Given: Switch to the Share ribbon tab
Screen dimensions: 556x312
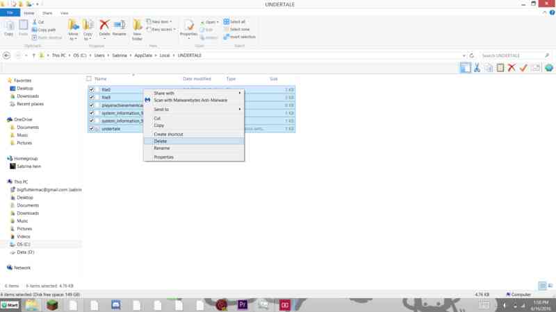Looking at the screenshot, I should 47,13.
